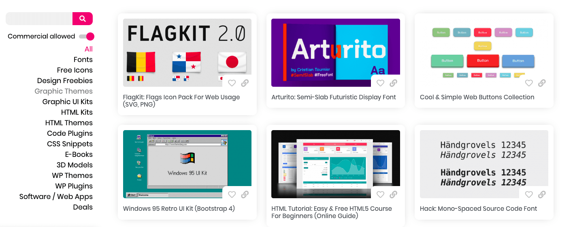
Task: Click link icon on Hack font card
Action: (x=542, y=195)
